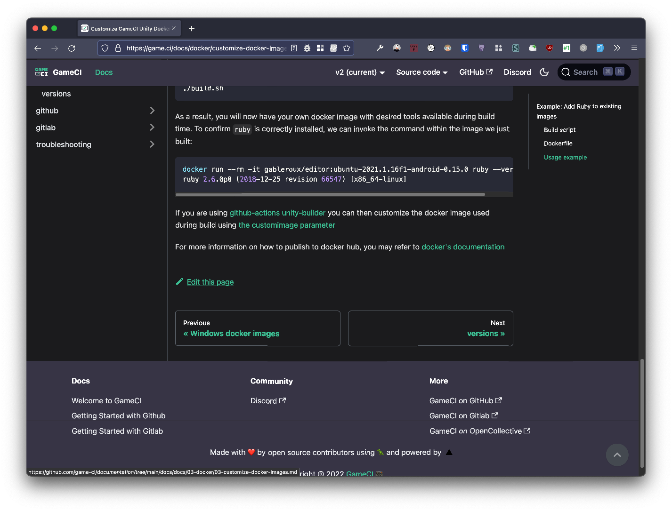Go to Next: versions page
Image resolution: width=672 pixels, height=511 pixels.
pyautogui.click(x=430, y=328)
